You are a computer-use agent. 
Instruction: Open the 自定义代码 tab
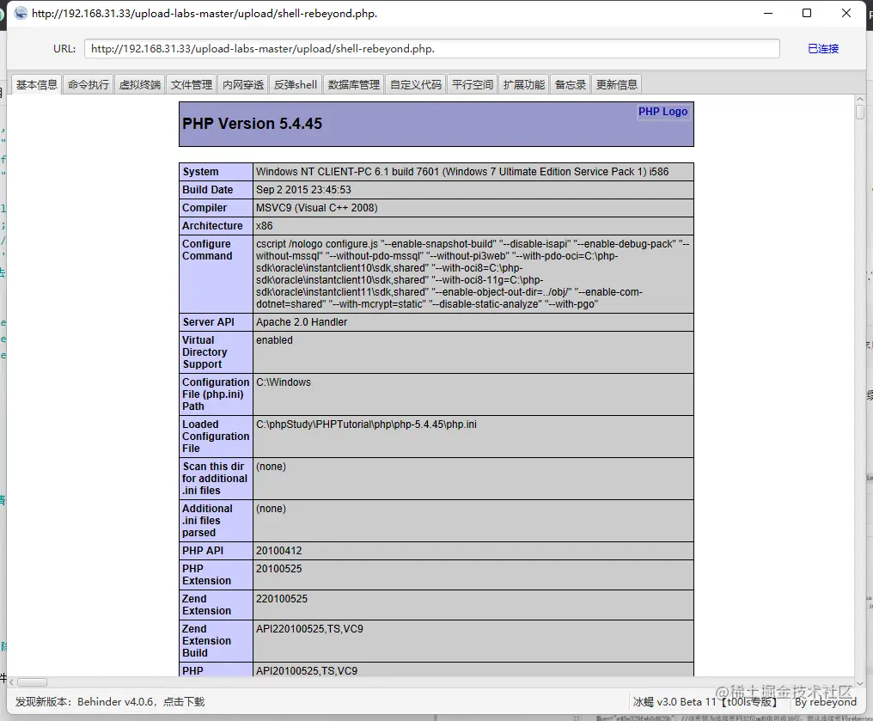(416, 84)
